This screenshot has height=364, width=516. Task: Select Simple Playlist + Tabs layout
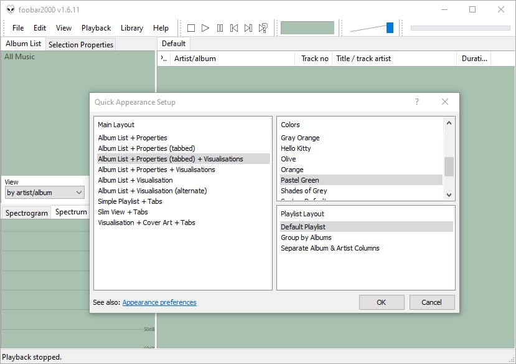coord(129,201)
